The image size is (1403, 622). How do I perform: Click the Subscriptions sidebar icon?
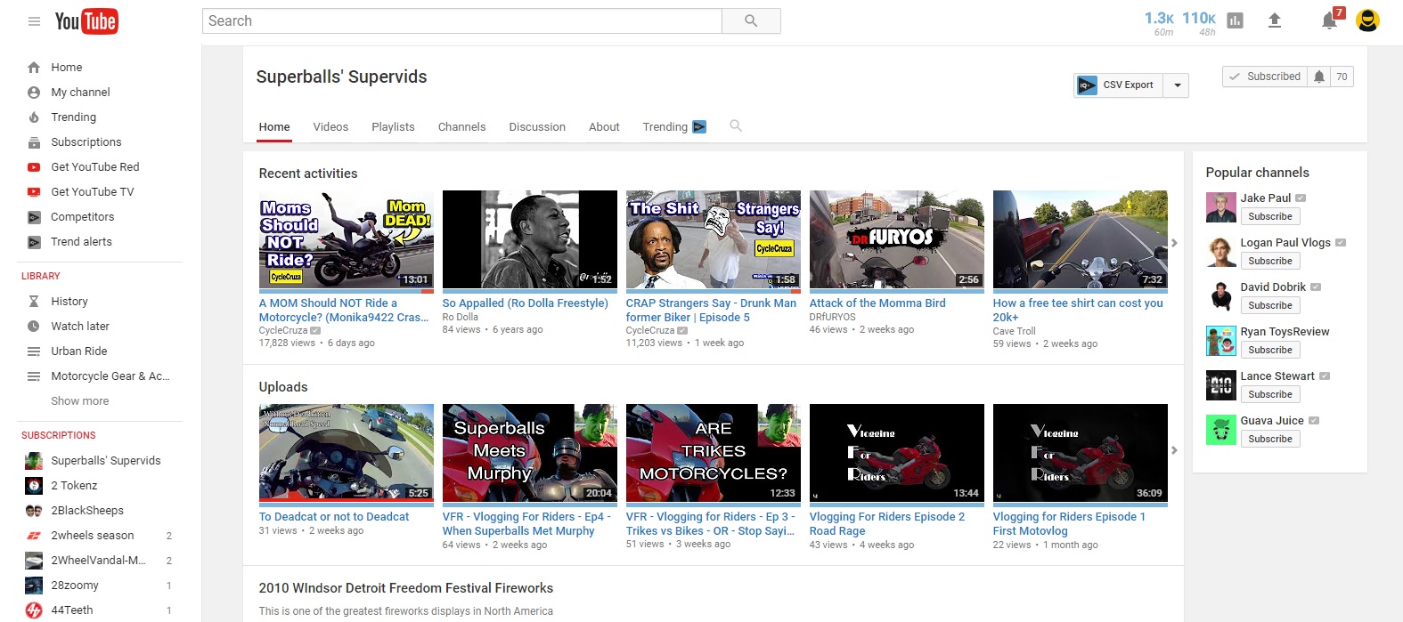coord(34,142)
